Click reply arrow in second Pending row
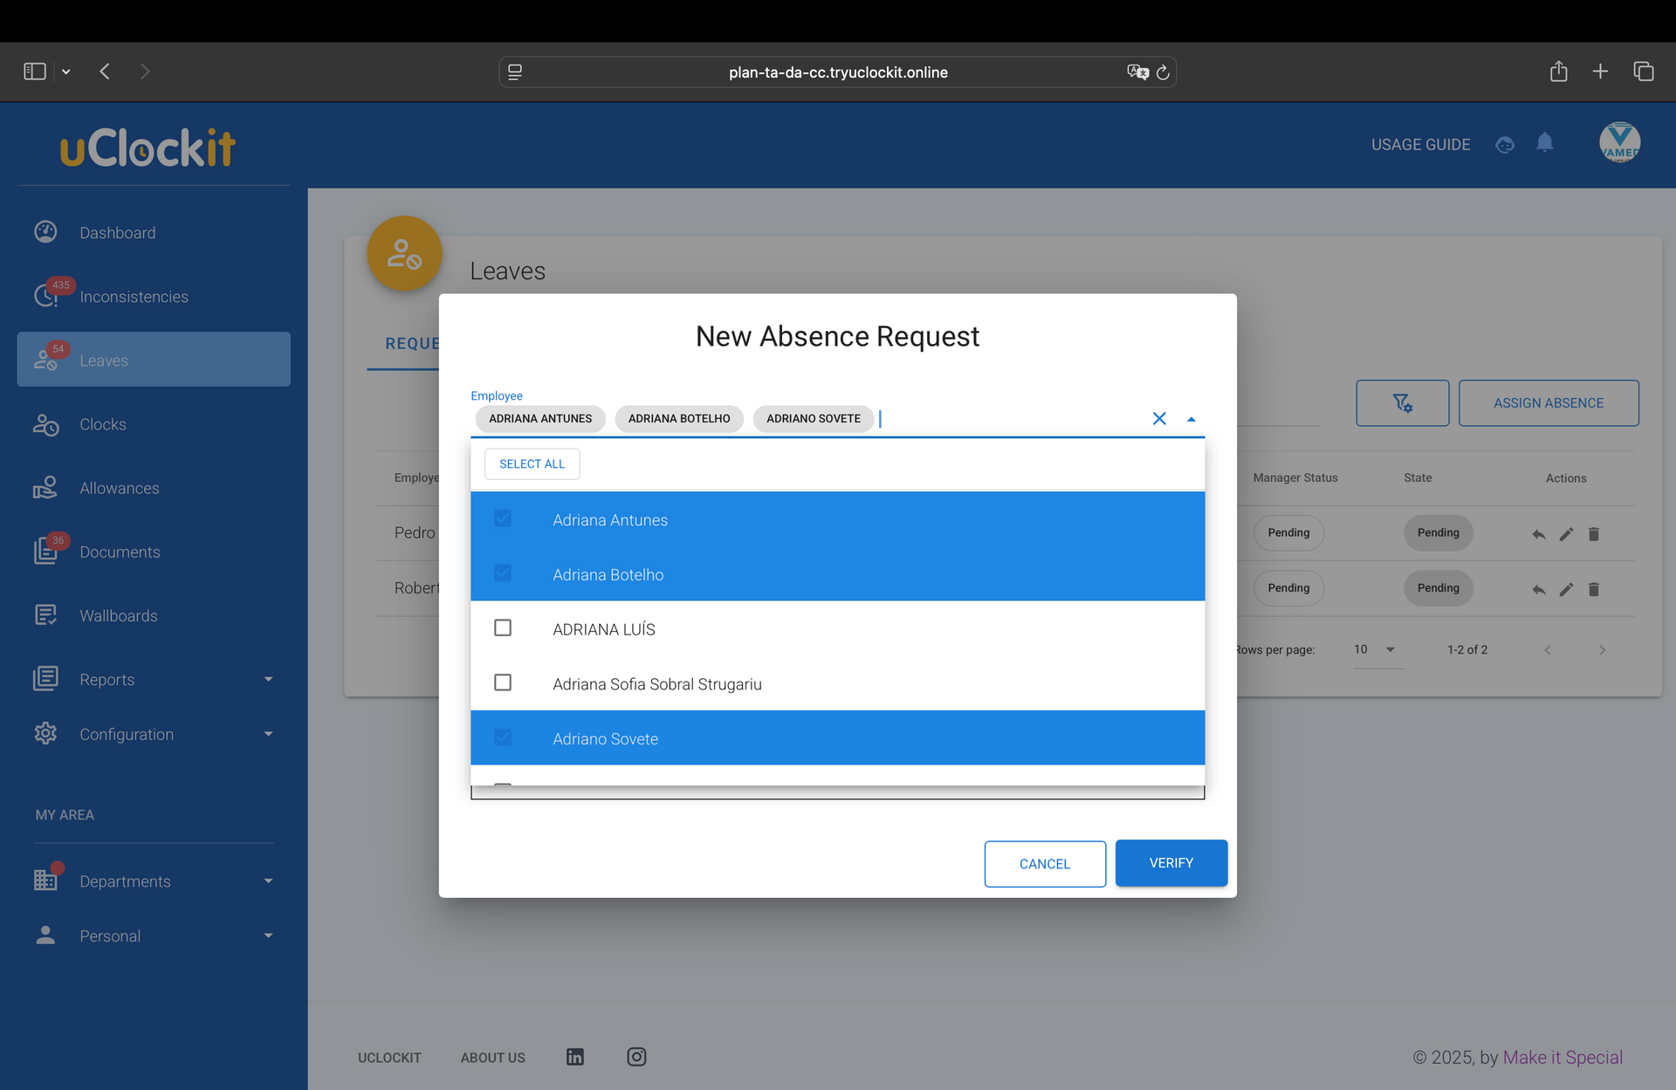Viewport: 1676px width, 1090px height. click(x=1539, y=590)
